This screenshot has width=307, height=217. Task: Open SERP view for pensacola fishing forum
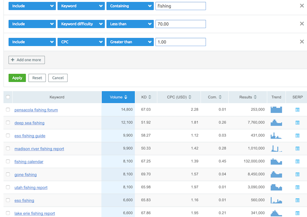[297, 110]
